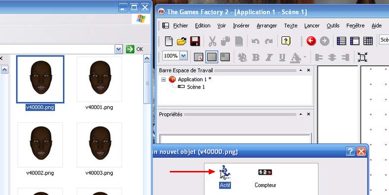Toggle Underline text formatting
Image resolution: width=389 pixels, height=195 pixels.
282,57
